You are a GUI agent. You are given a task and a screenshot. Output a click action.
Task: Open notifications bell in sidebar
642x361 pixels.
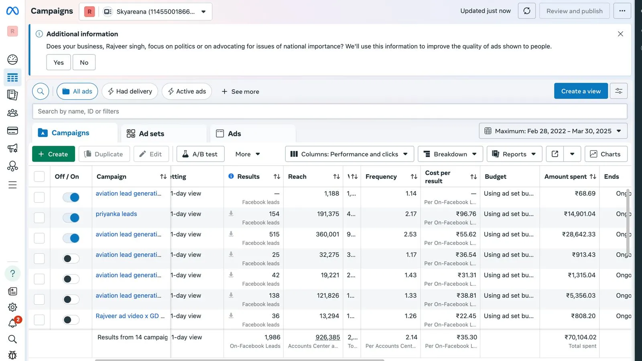pos(12,323)
